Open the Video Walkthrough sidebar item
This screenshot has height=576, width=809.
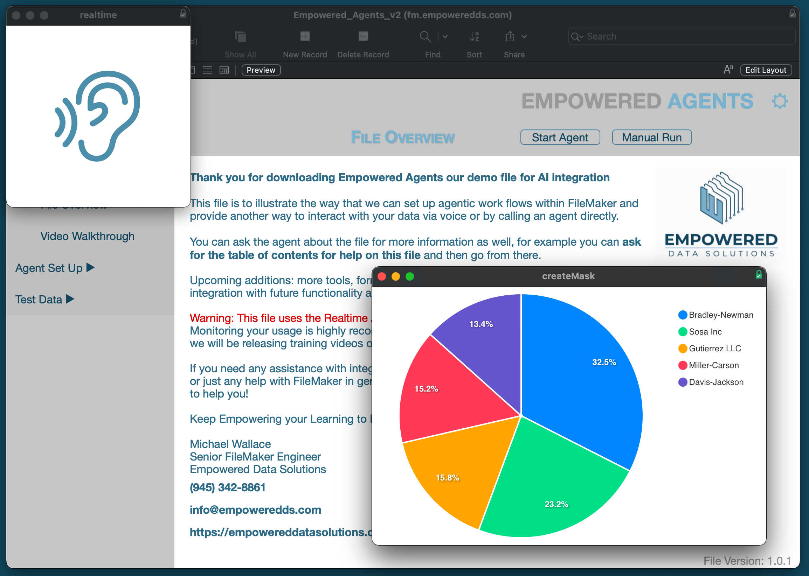click(x=87, y=236)
